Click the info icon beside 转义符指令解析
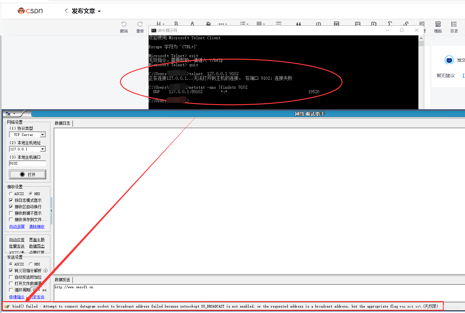Image resolution: width=465 pixels, height=313 pixels. [x=46, y=271]
